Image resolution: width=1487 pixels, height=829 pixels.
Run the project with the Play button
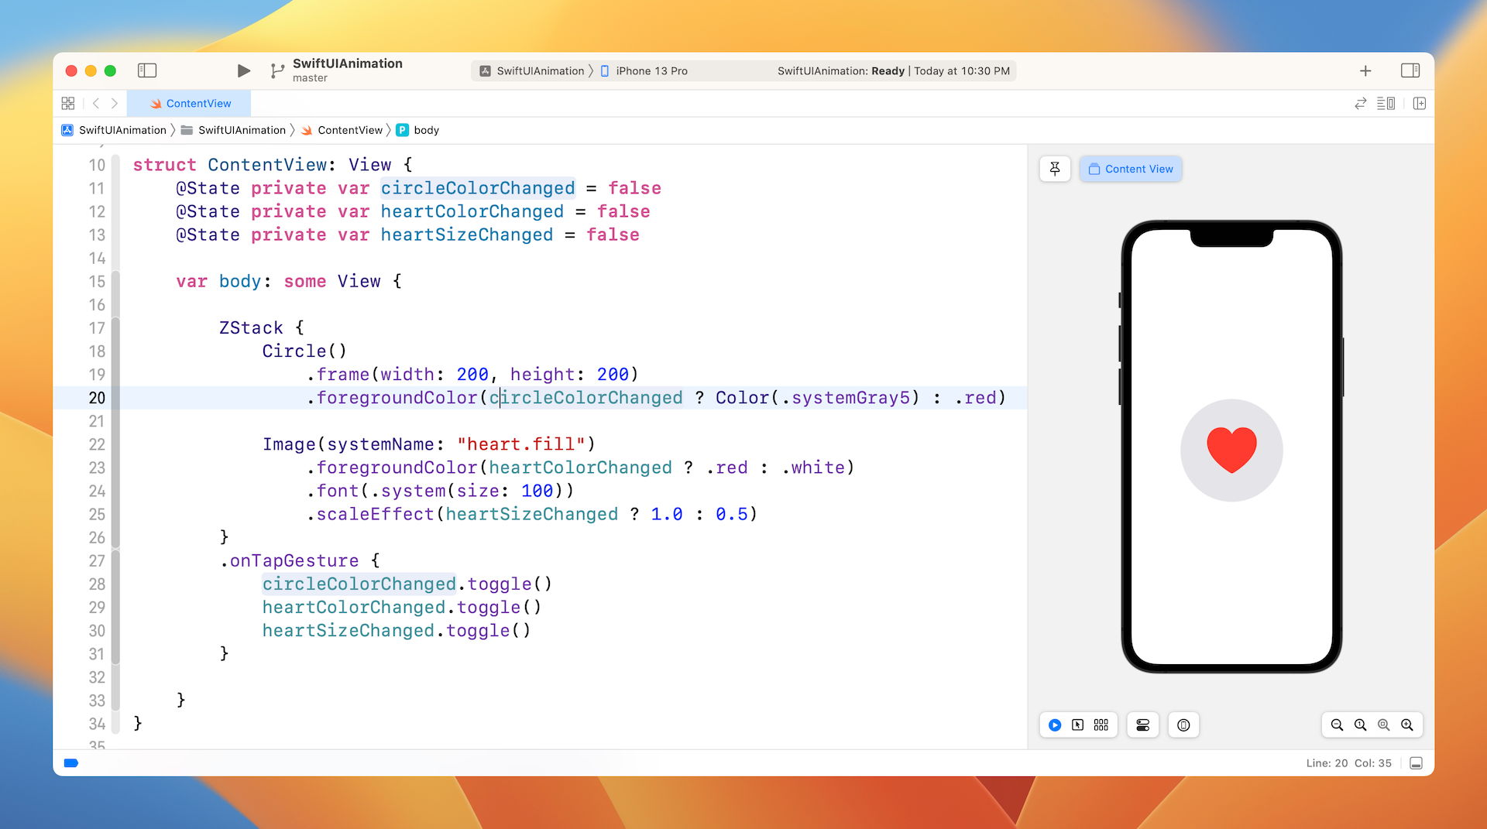pos(243,70)
